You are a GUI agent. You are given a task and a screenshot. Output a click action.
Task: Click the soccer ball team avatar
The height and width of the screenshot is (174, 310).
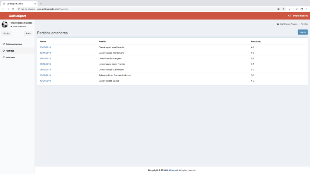click(x=5, y=24)
